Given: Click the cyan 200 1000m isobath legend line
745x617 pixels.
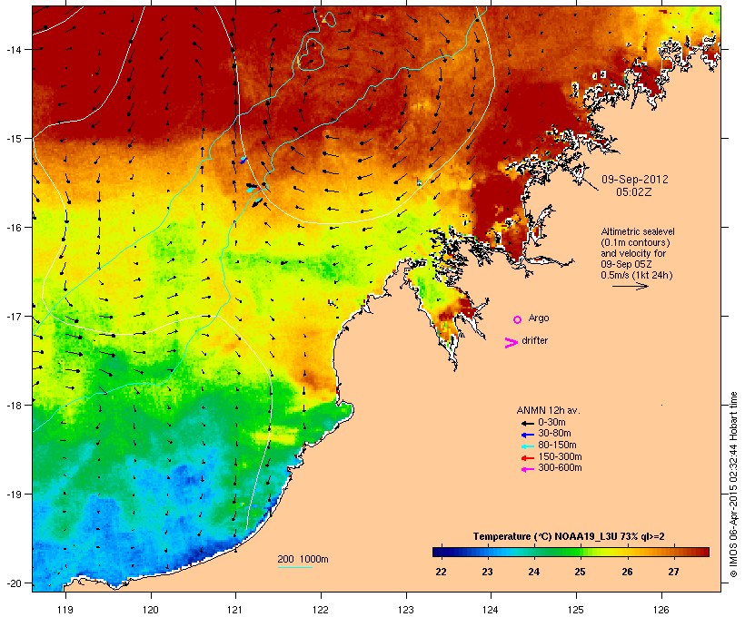Looking at the screenshot, I should 294,567.
